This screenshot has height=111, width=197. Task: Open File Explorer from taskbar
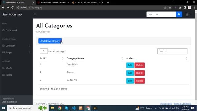(53, 108)
